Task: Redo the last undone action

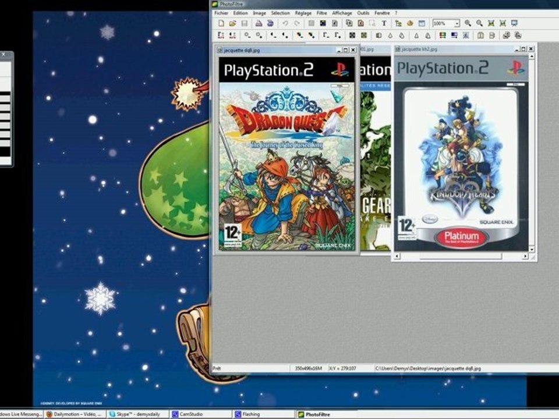Action: (x=296, y=23)
